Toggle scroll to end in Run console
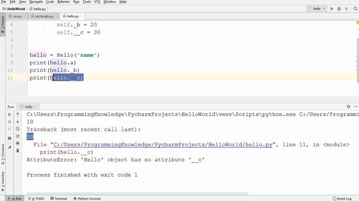 [x=17, y=136]
